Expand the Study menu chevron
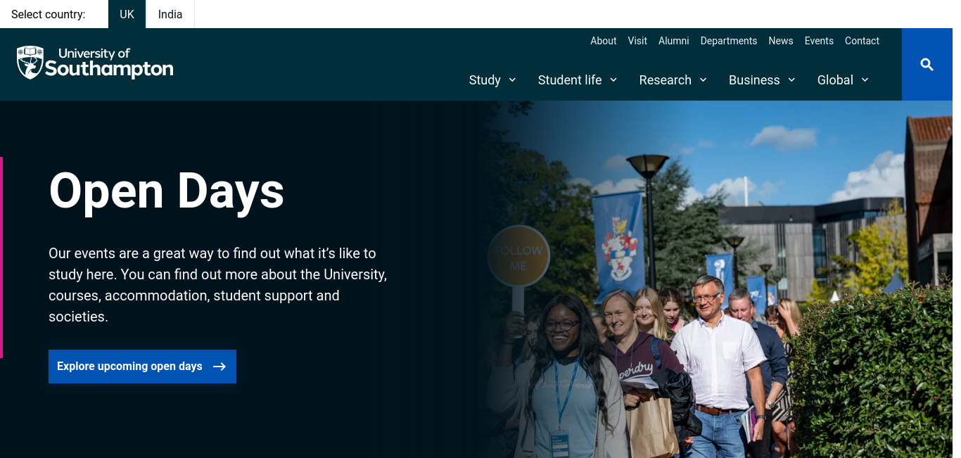Viewport: 961px width, 458px height. [x=512, y=79]
